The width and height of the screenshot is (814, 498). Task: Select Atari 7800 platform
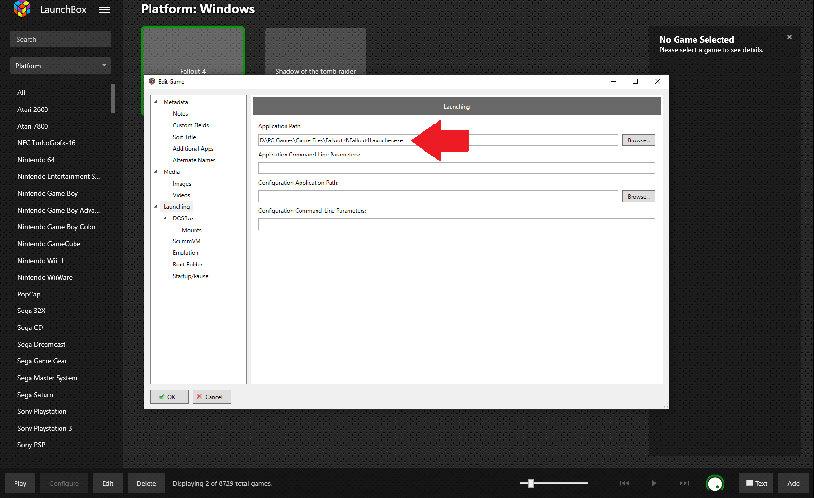click(33, 126)
